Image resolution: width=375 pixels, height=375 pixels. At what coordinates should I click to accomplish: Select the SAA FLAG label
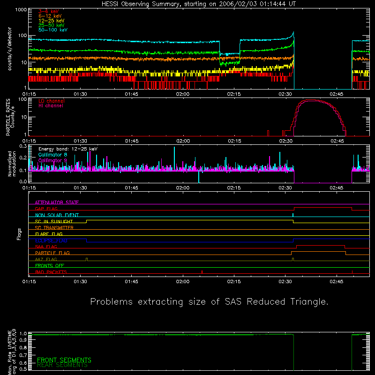(46, 247)
